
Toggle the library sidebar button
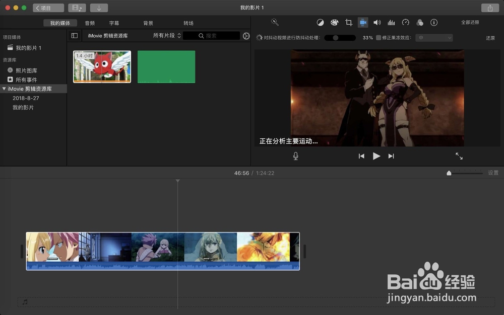(74, 36)
